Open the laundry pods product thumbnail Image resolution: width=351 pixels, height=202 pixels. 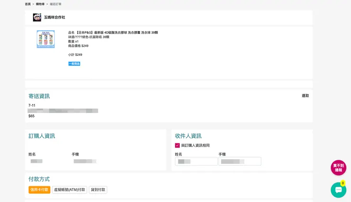(x=46, y=39)
